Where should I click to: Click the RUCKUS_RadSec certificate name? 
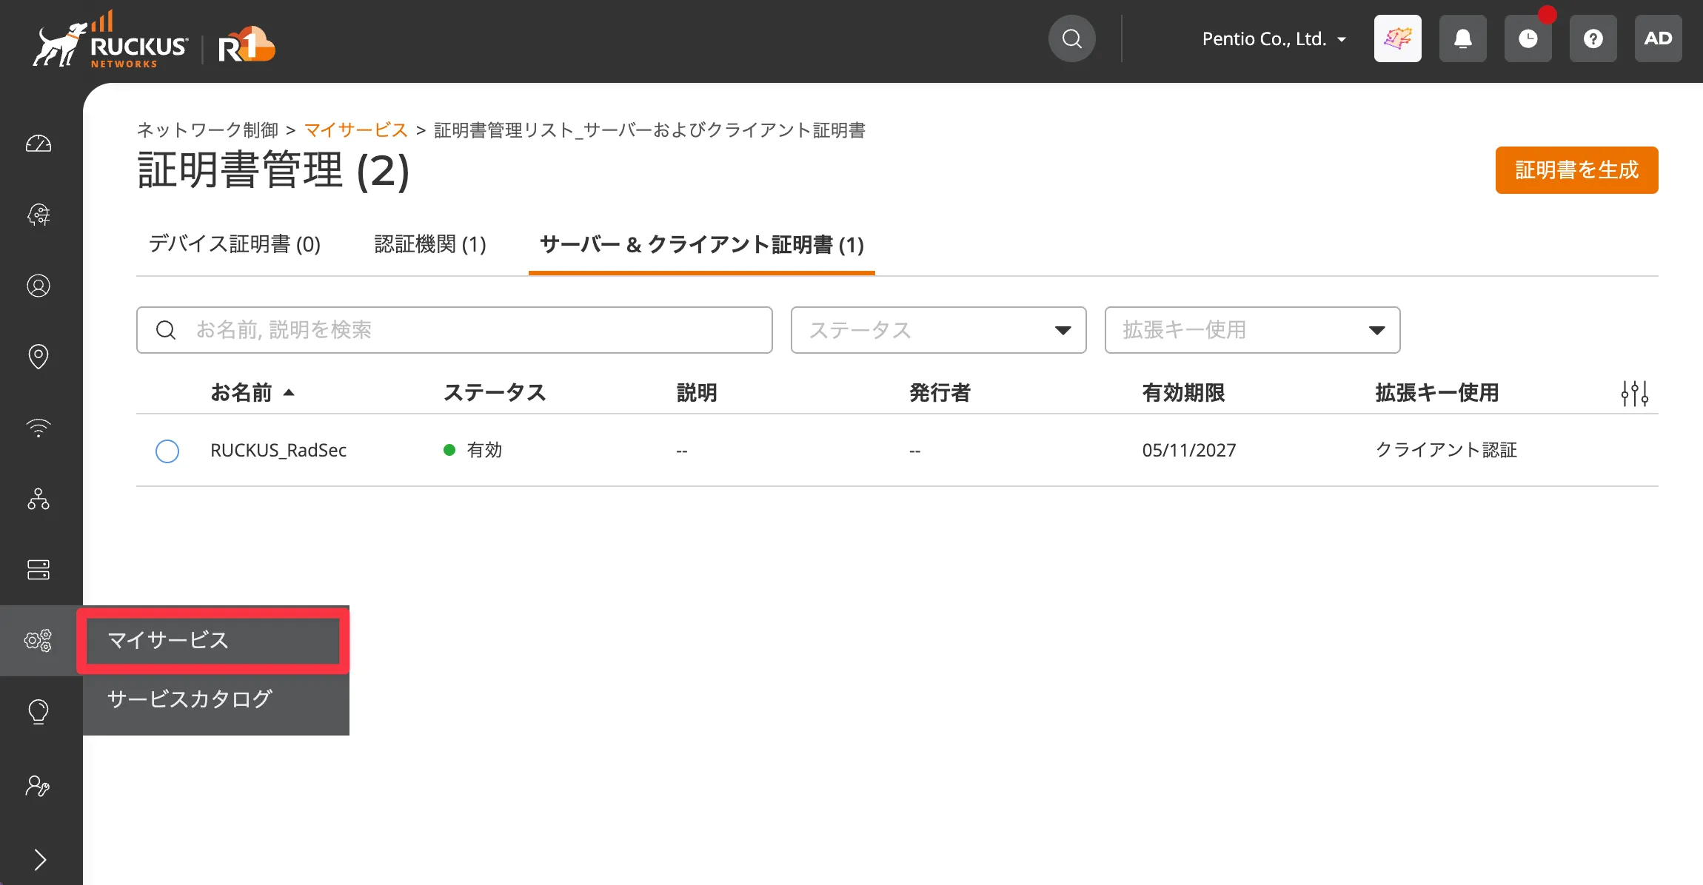[278, 450]
